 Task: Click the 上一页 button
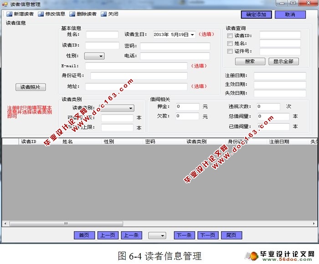pos(108,235)
